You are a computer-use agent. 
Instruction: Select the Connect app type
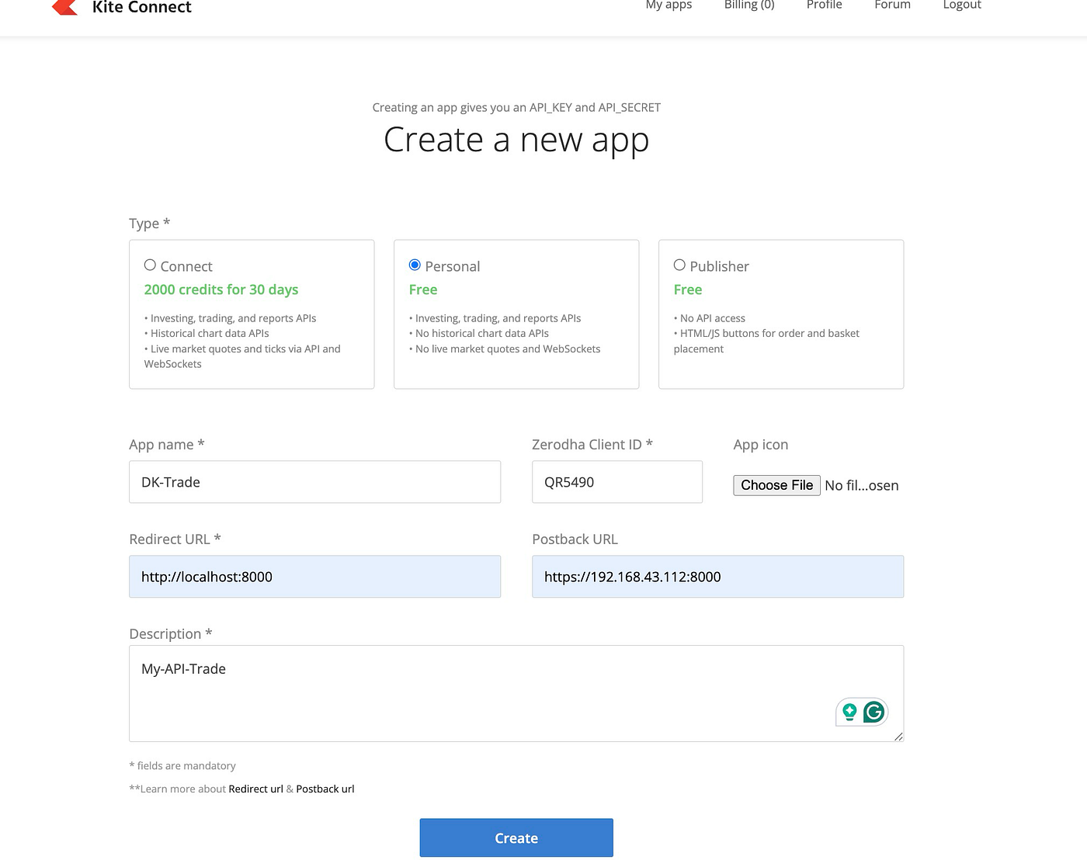[x=150, y=265]
